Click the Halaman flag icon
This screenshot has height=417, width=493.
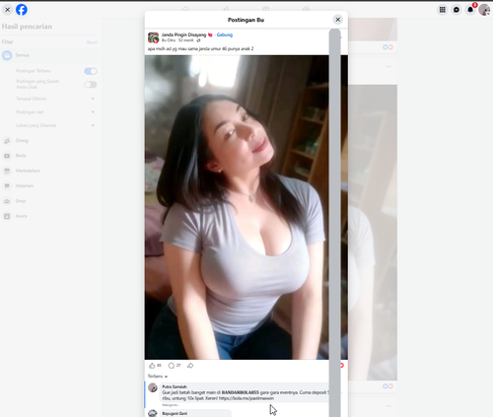coord(7,186)
